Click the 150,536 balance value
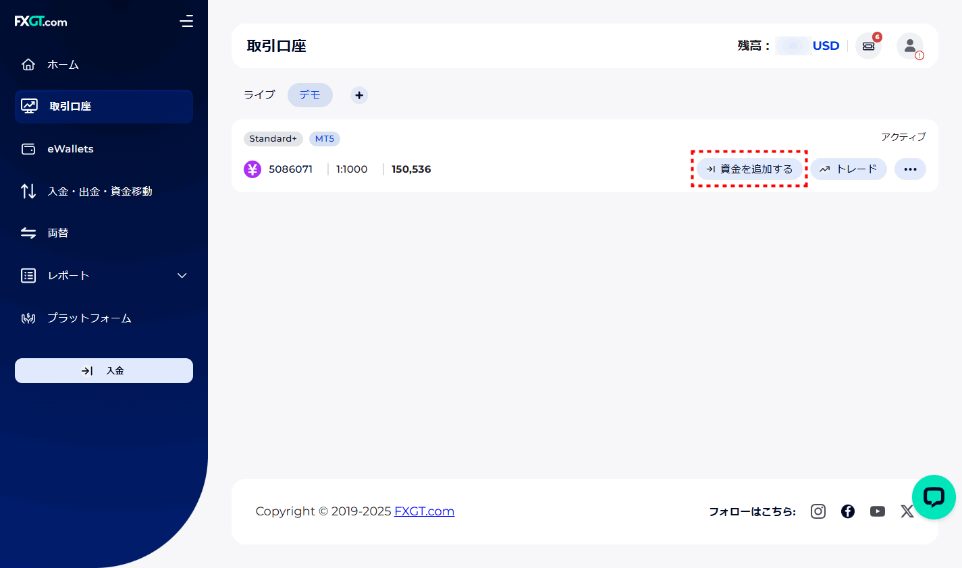Viewport: 962px width, 568px height. click(x=411, y=169)
